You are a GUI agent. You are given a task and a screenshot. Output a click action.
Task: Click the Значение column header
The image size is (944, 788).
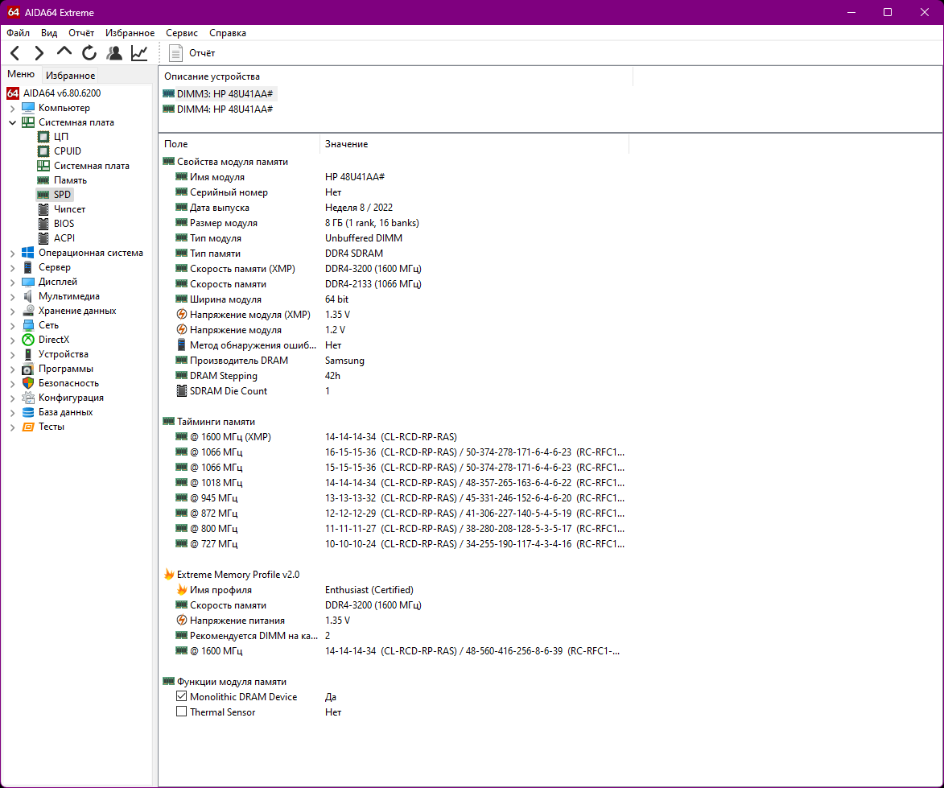[x=474, y=144]
